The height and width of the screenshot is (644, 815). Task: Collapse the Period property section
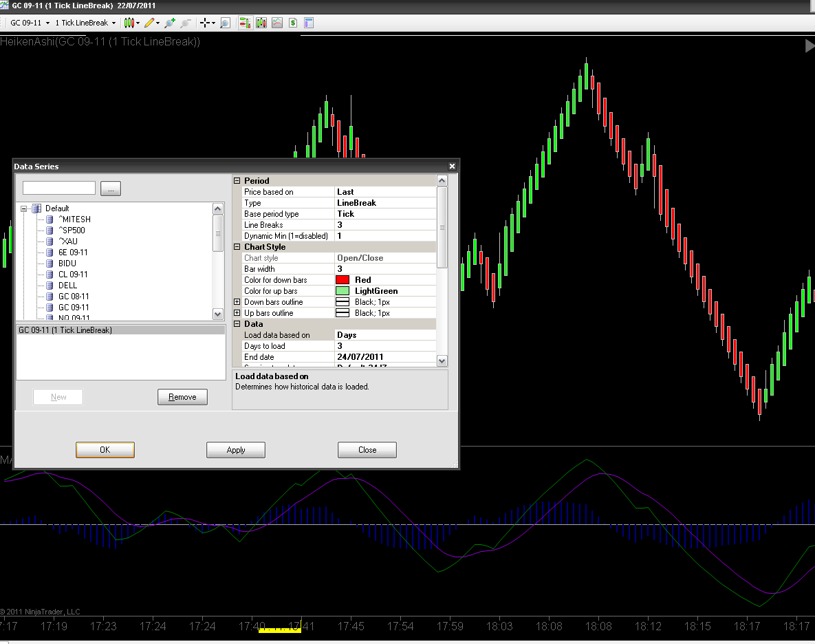coord(237,181)
